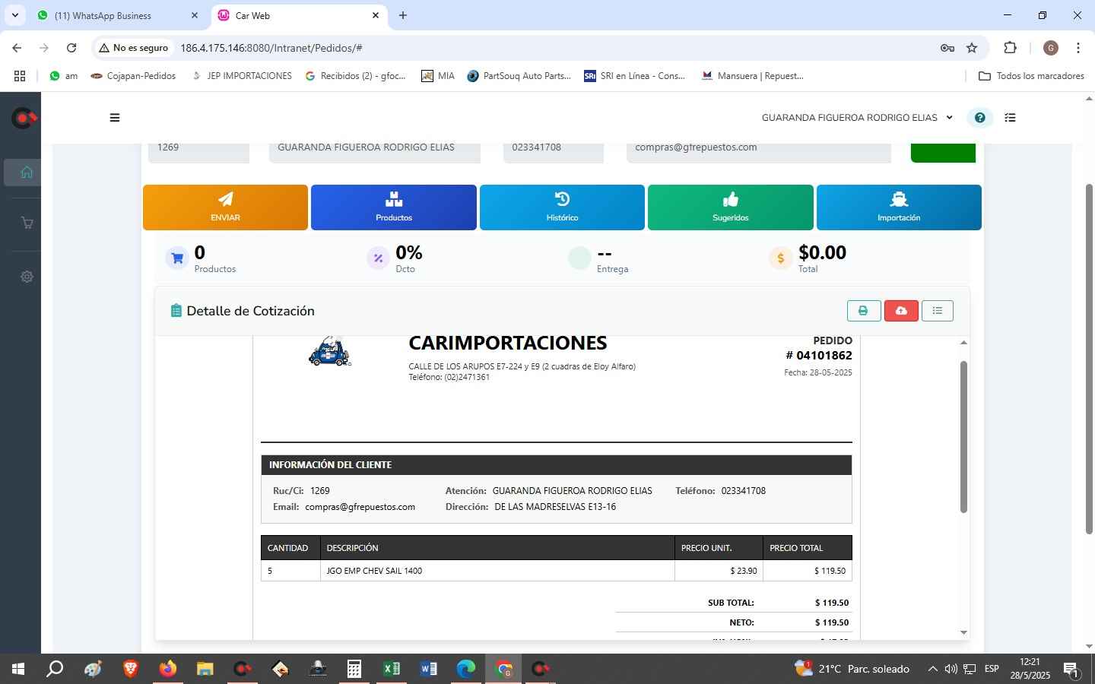Switch to the WhatsApp Business tab
The width and height of the screenshot is (1095, 684).
(x=114, y=15)
